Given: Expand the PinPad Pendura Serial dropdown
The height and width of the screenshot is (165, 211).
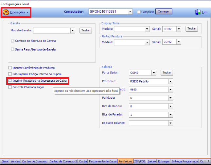Looking at the screenshot, I should (x=179, y=42).
